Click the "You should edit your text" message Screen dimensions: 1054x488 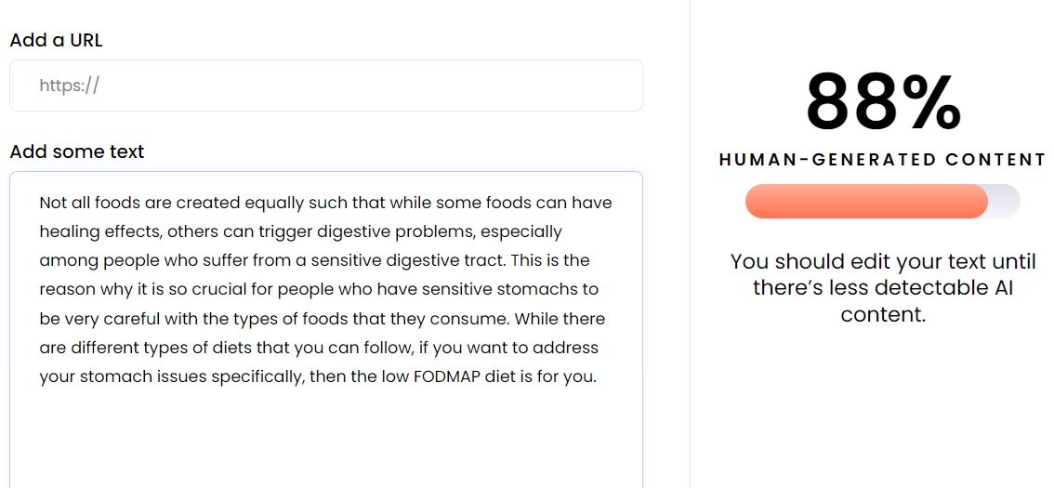[x=883, y=288]
